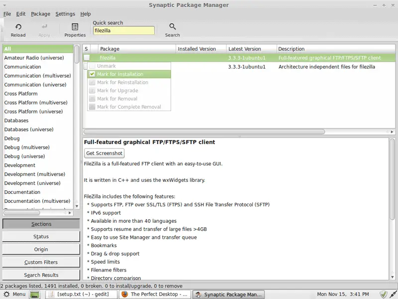Sort by the Latest Version column header
Image resolution: width=398 pixels, height=299 pixels.
(252, 49)
